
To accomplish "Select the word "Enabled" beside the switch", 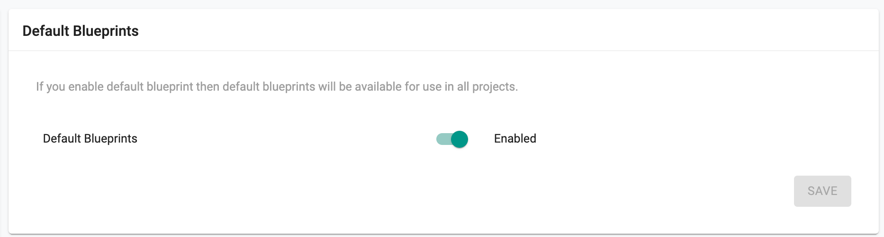I will click(x=515, y=139).
